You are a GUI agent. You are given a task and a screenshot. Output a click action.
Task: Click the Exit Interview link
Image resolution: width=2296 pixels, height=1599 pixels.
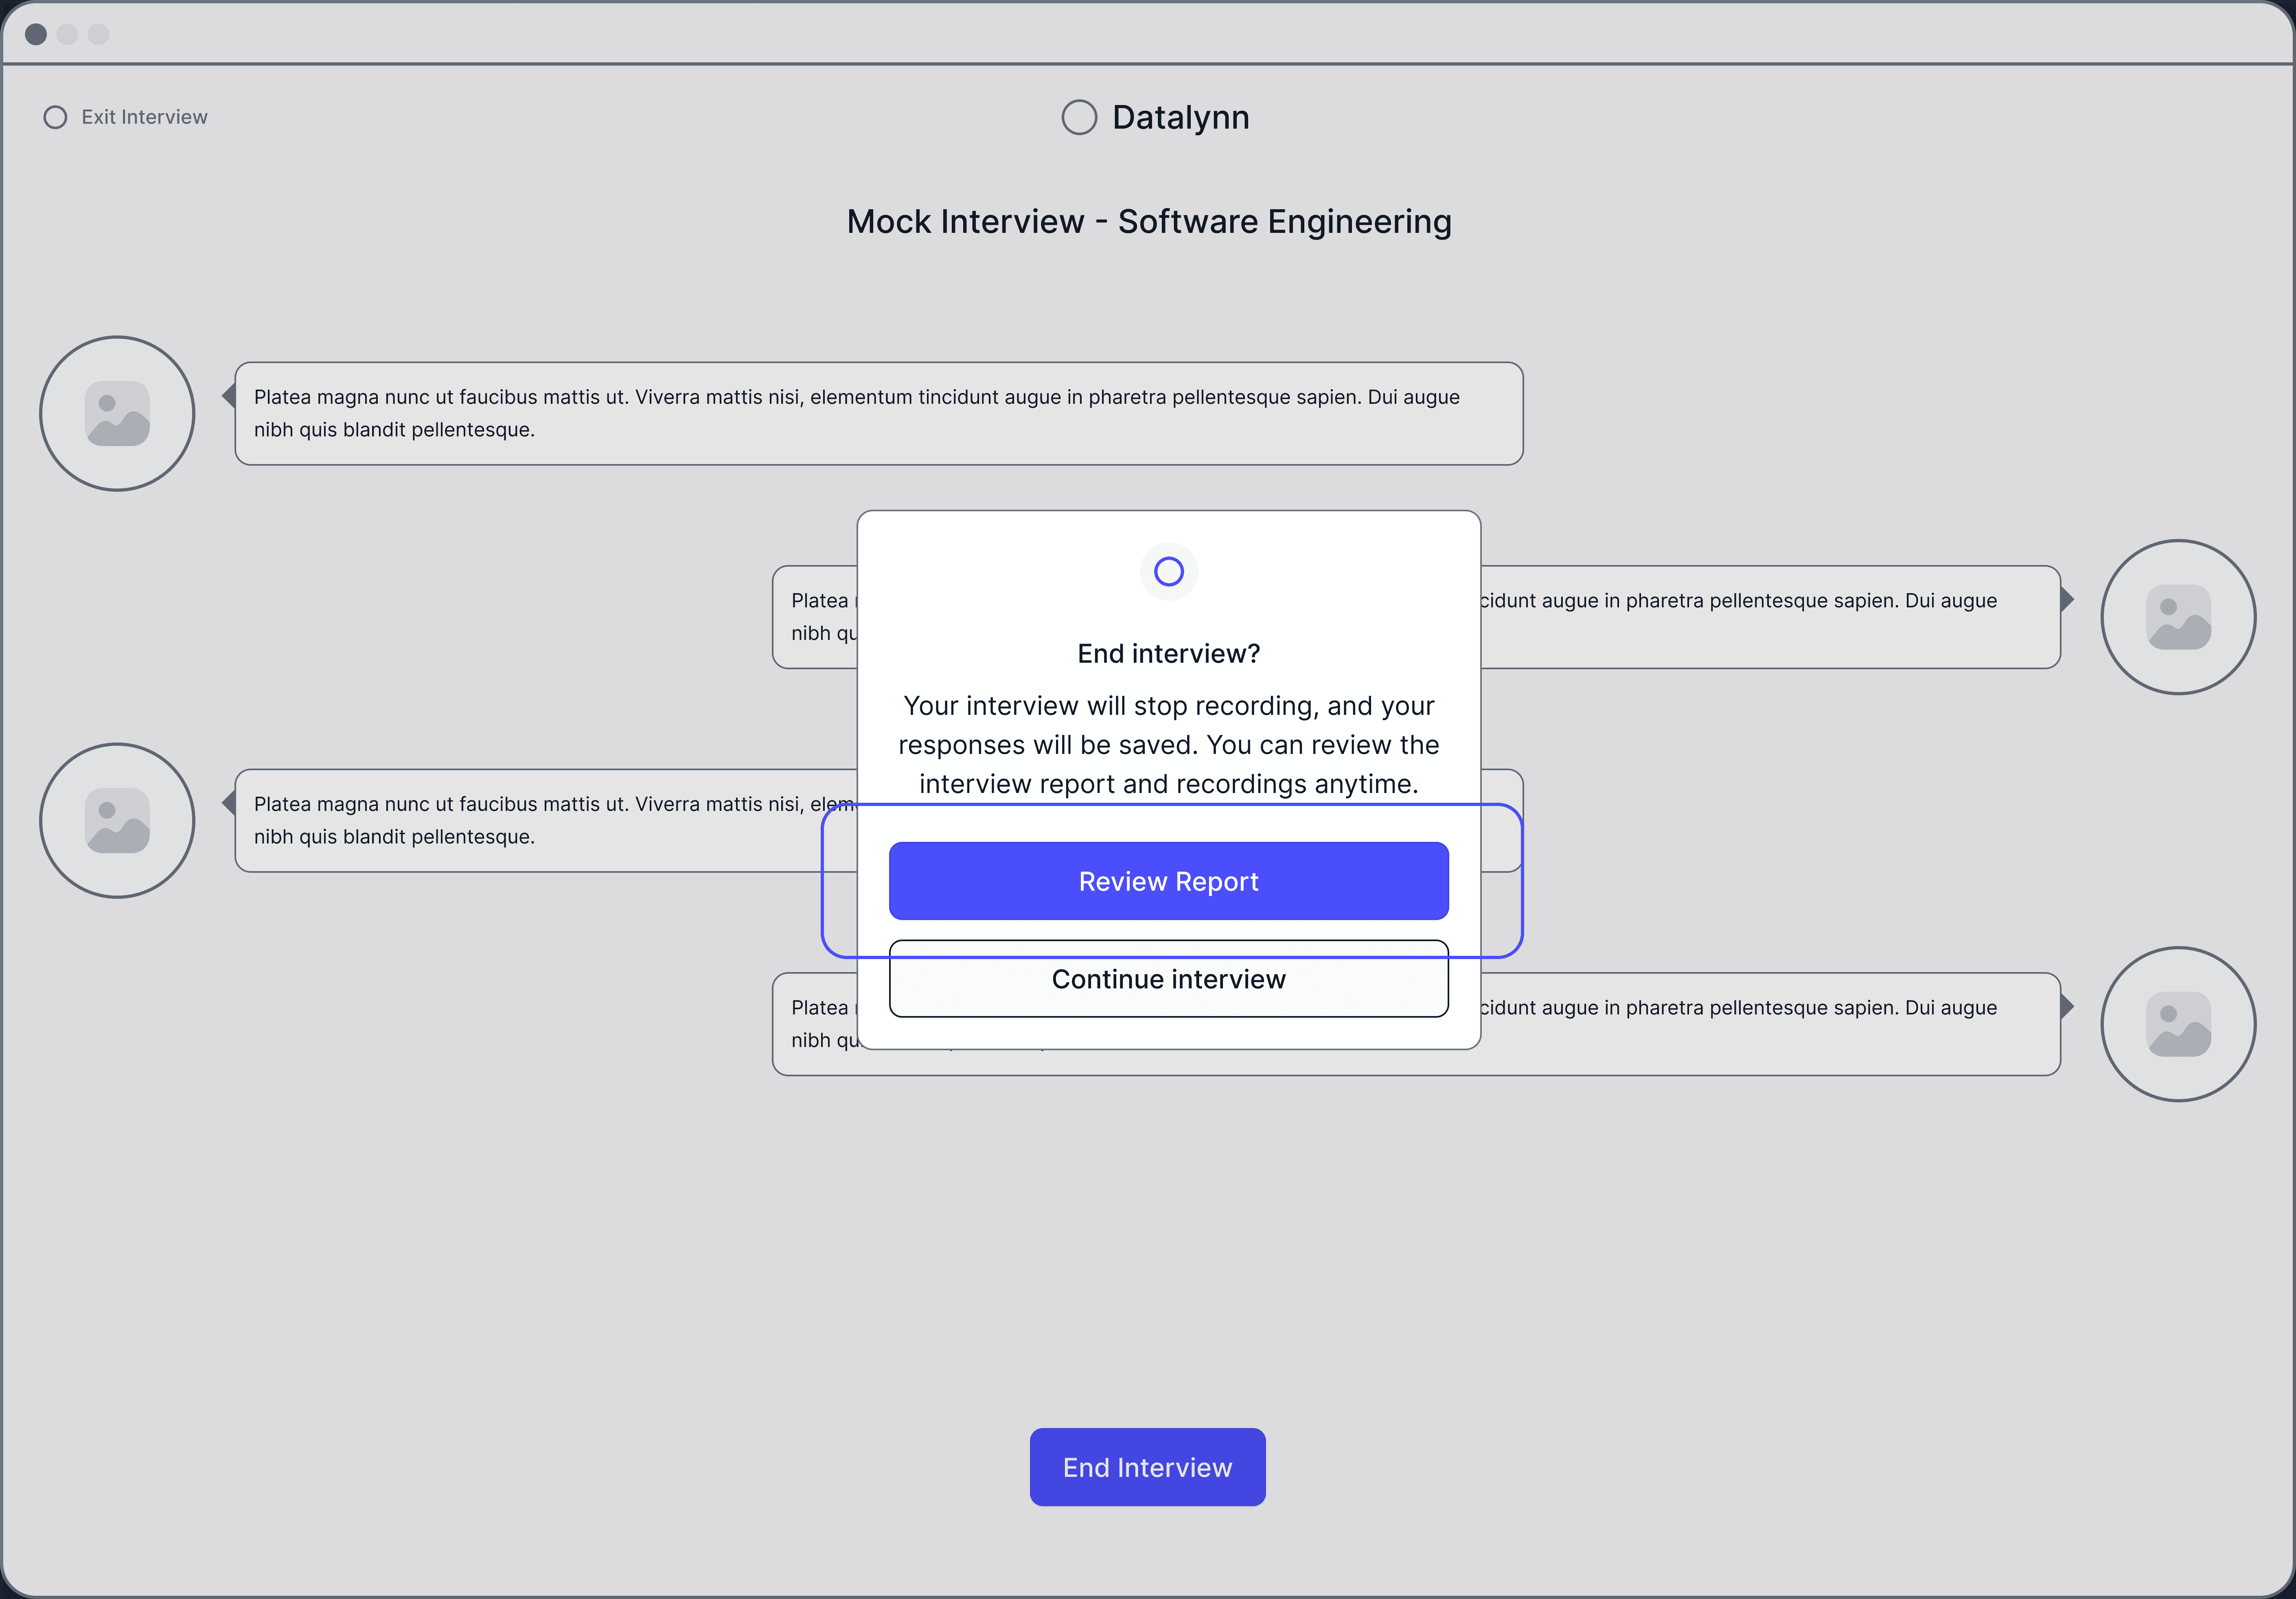[144, 117]
